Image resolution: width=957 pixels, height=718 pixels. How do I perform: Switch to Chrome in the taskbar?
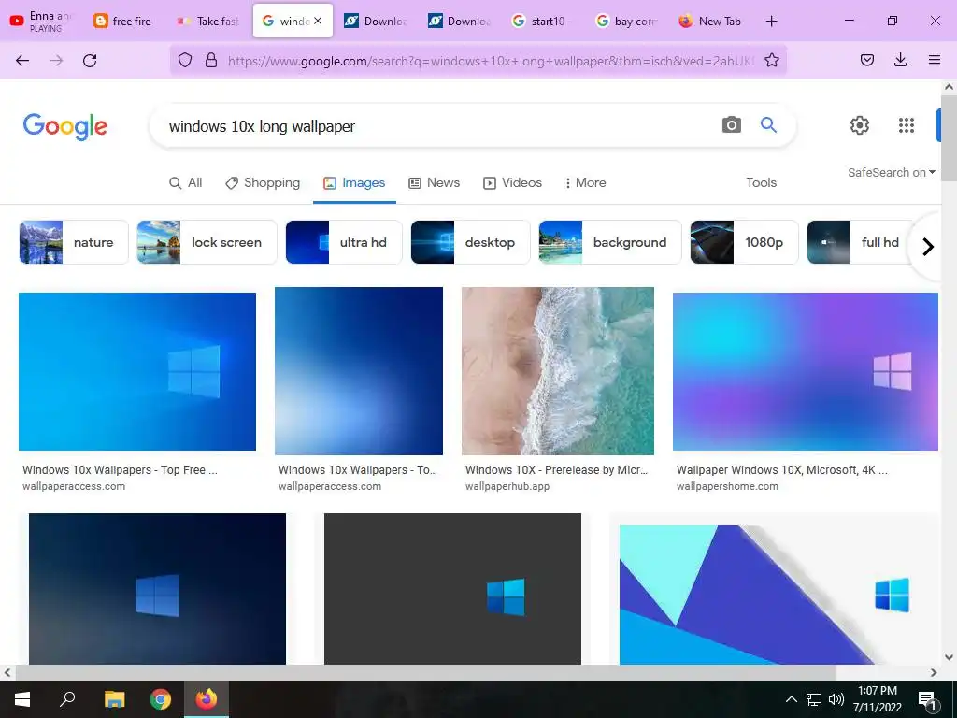click(x=161, y=699)
